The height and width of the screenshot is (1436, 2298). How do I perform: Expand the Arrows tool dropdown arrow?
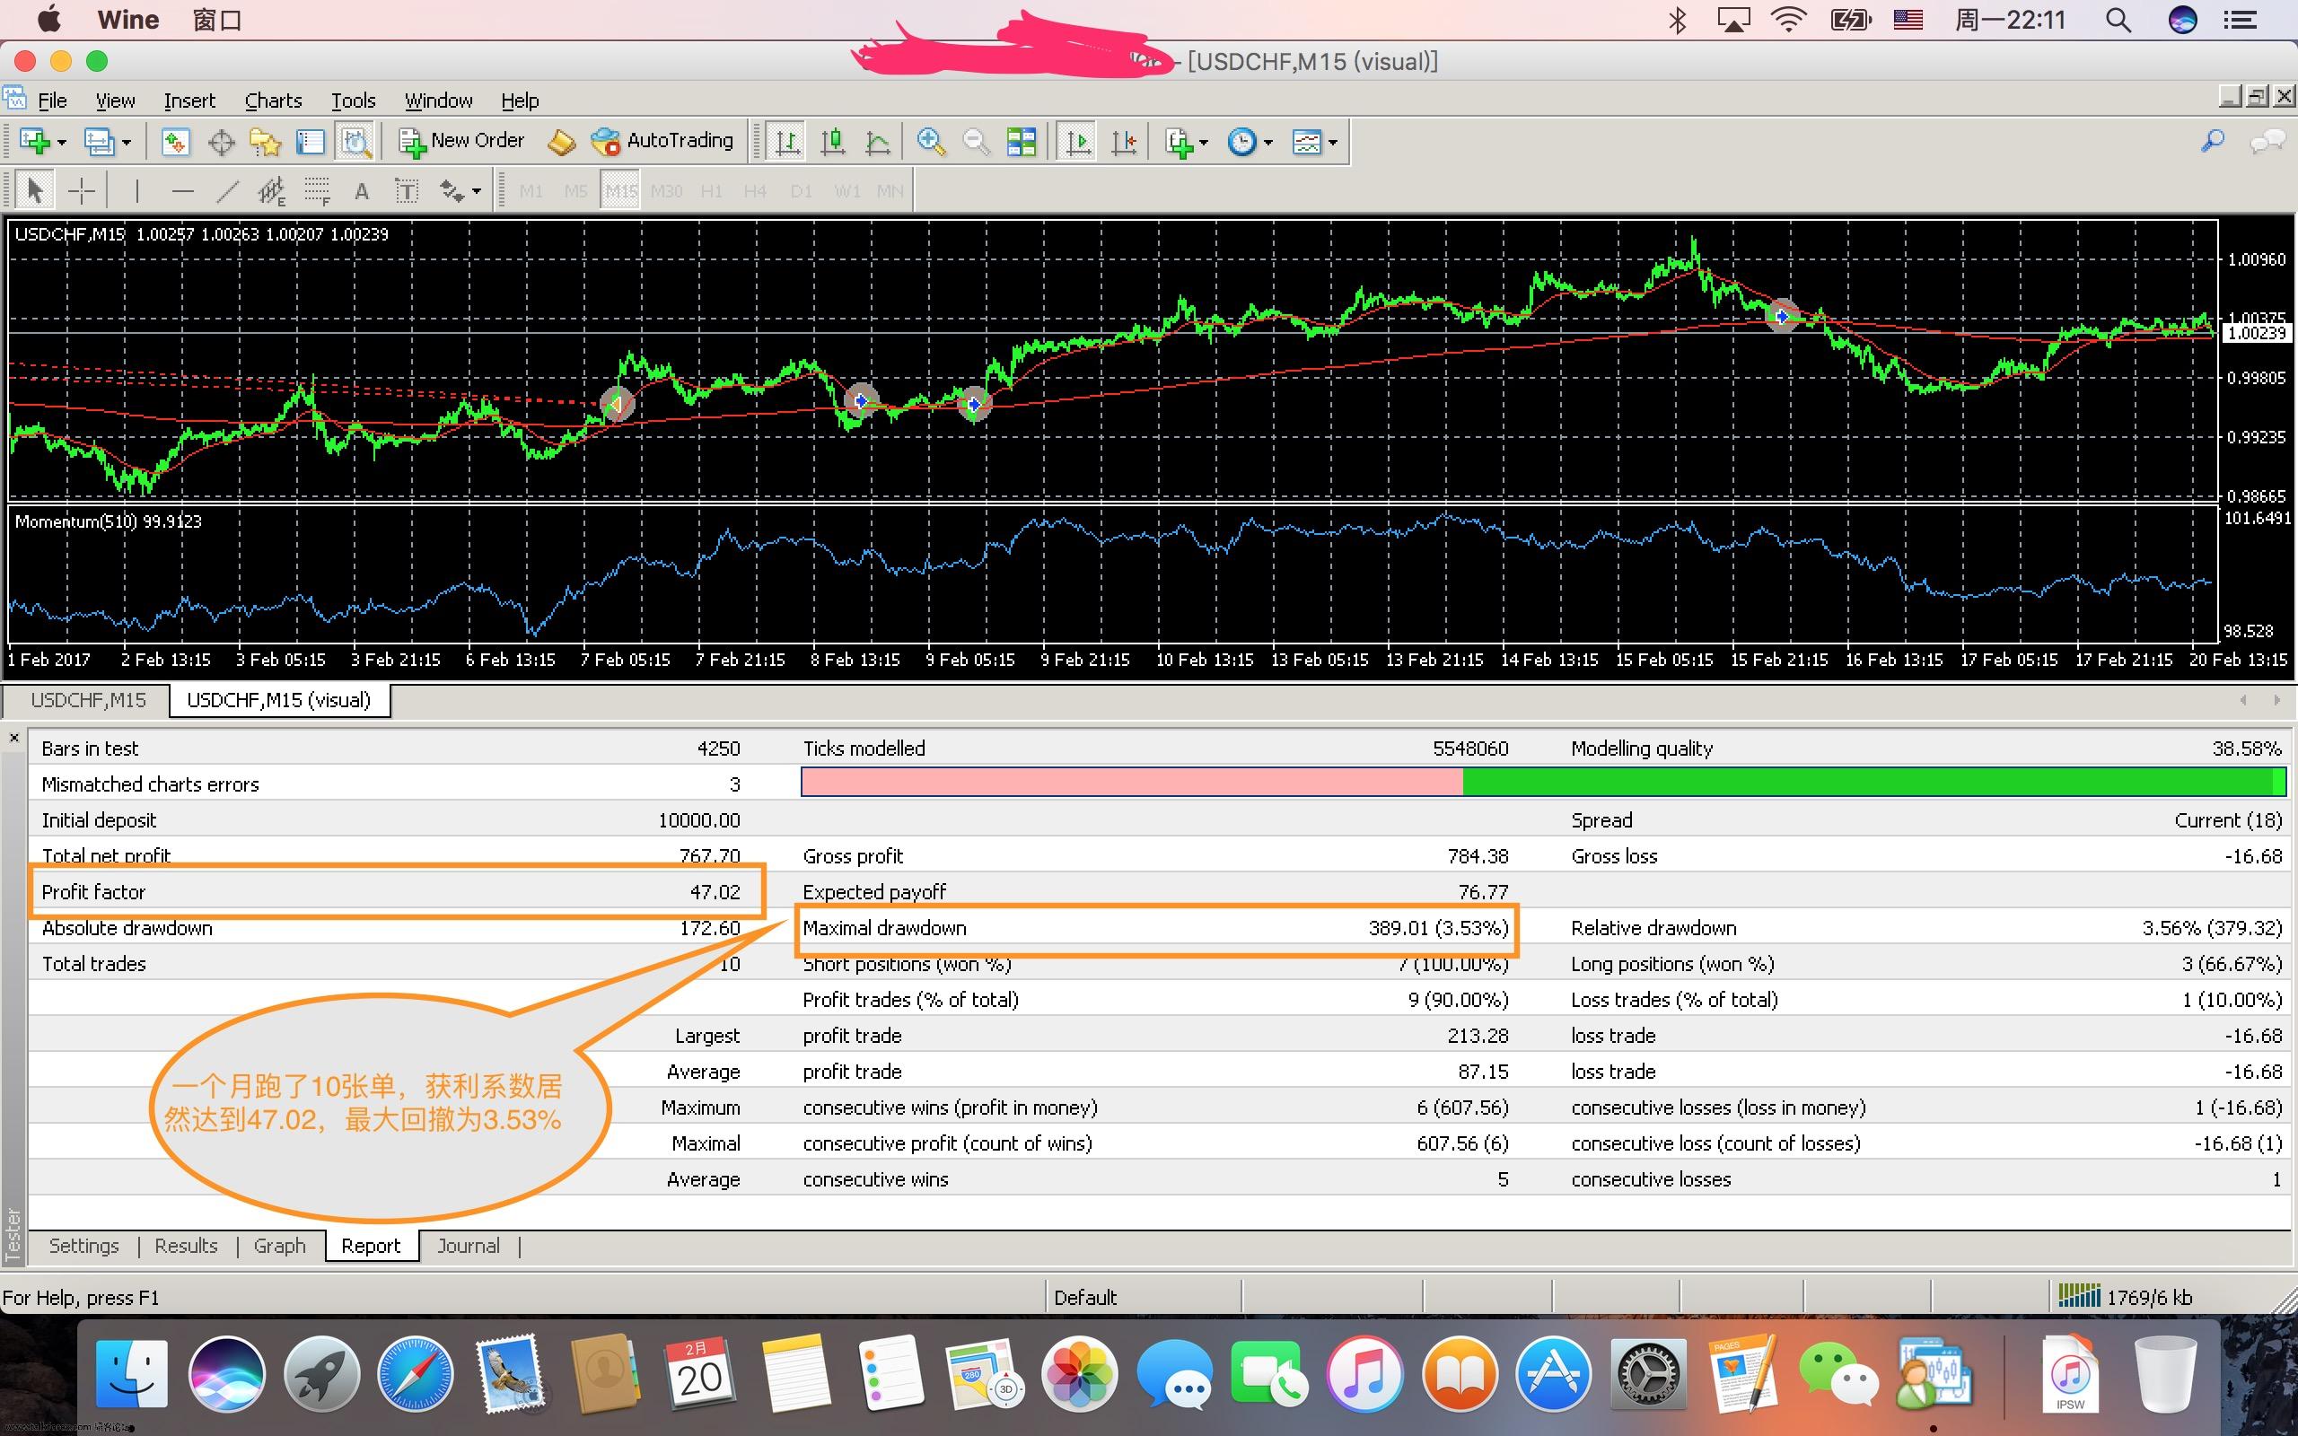pos(477,191)
